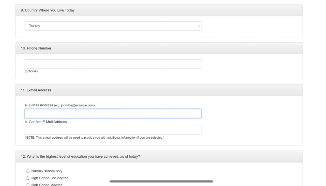326x186 pixels.
Task: Open the country of residence dropdown
Action: [x=113, y=26]
